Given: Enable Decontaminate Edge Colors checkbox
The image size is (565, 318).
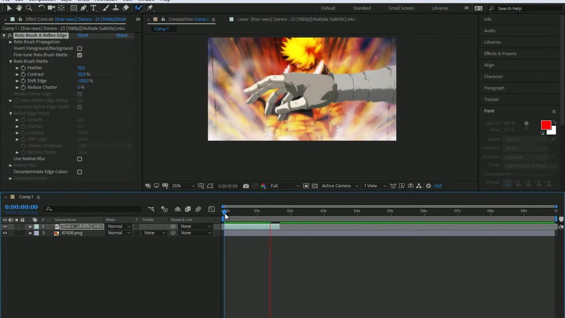Looking at the screenshot, I should tap(79, 172).
